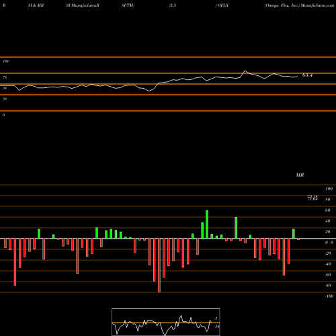
Task: Click the -20 label on the MR axis
Action: pyautogui.click(x=328, y=253)
